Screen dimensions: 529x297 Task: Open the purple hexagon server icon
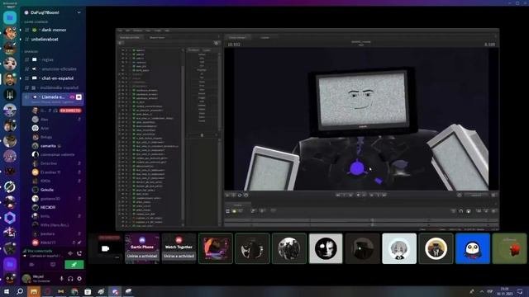(10, 218)
